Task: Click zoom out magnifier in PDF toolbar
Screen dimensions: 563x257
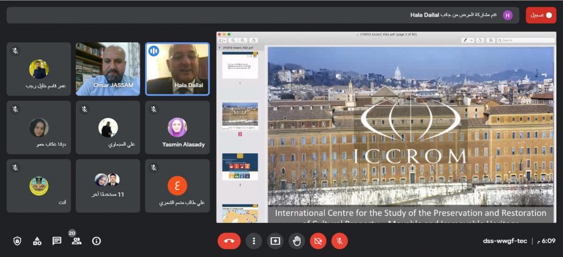Action: [x=234, y=40]
